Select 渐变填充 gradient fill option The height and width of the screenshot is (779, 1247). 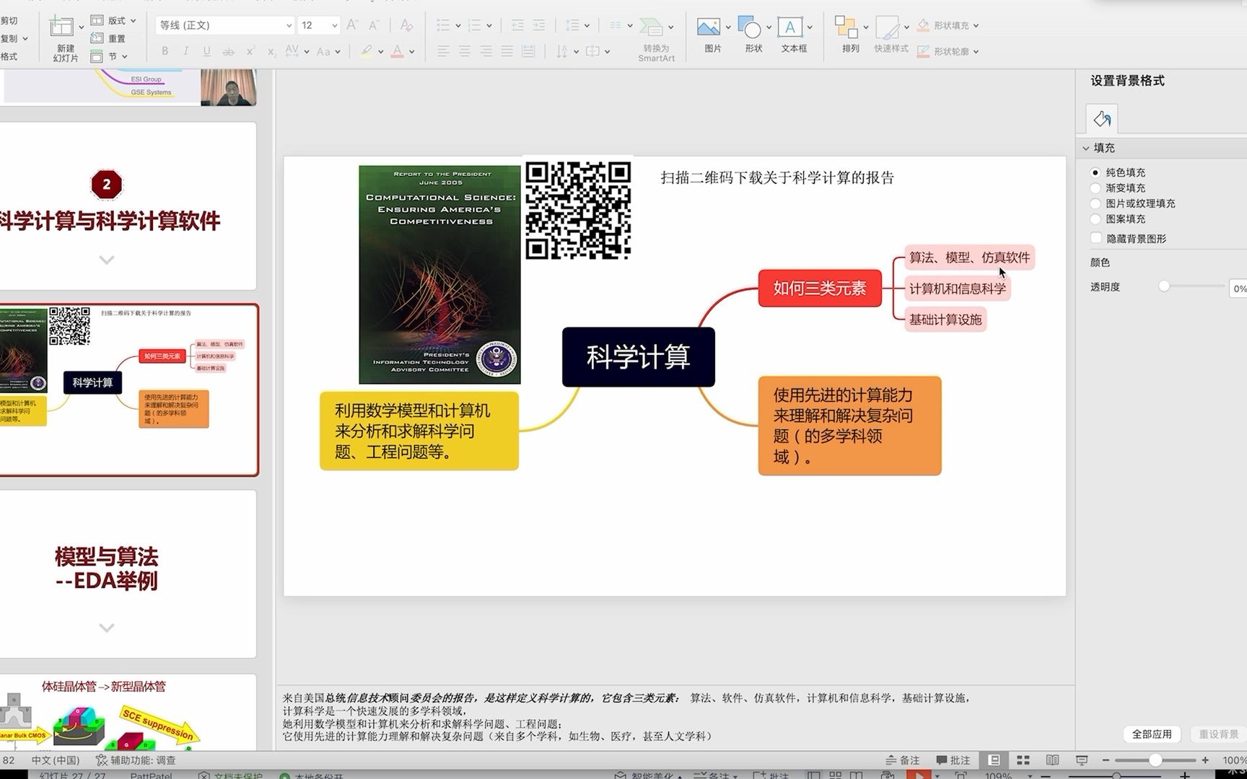1095,188
